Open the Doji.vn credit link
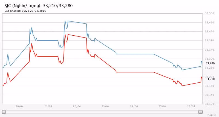Viewport: 219px width, 117px height. coord(212,115)
